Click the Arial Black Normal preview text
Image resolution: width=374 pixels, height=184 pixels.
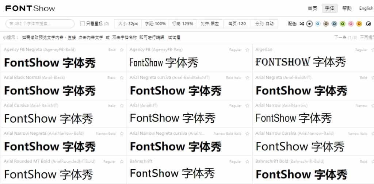click(x=50, y=91)
